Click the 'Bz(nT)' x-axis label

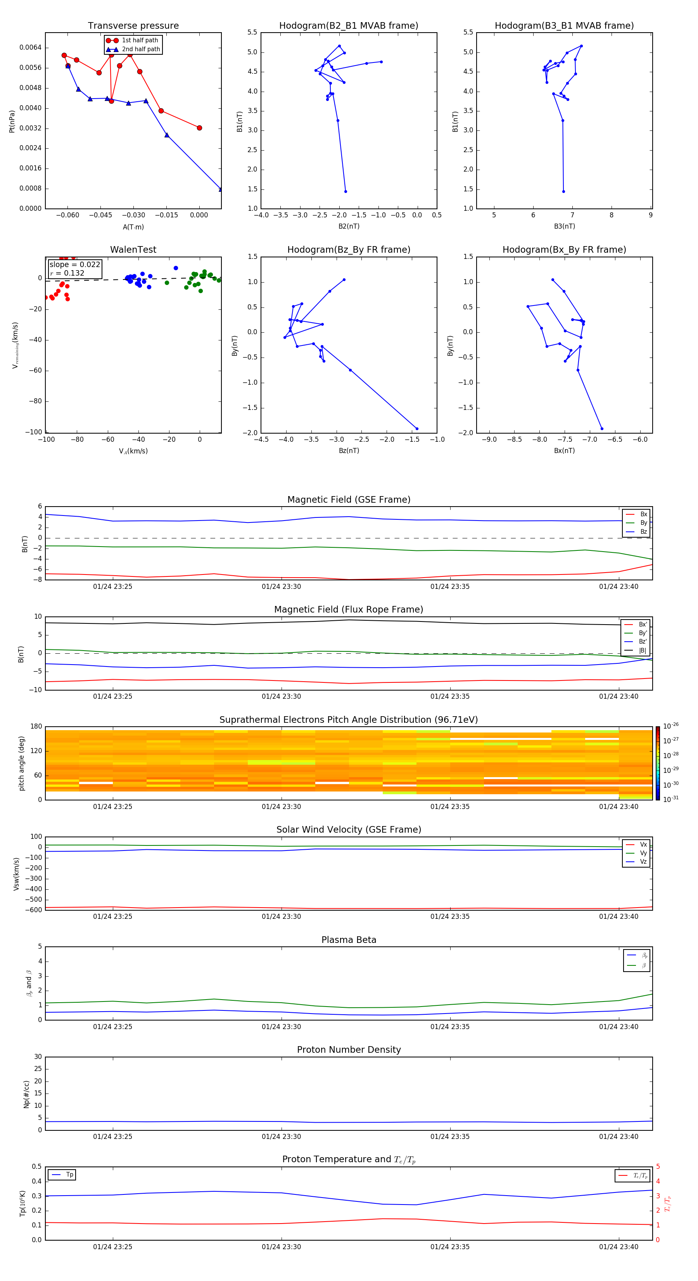pyautogui.click(x=349, y=451)
